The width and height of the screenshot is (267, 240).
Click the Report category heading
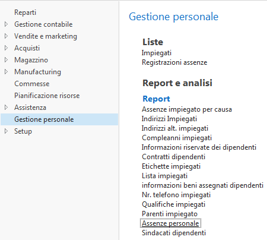156,99
